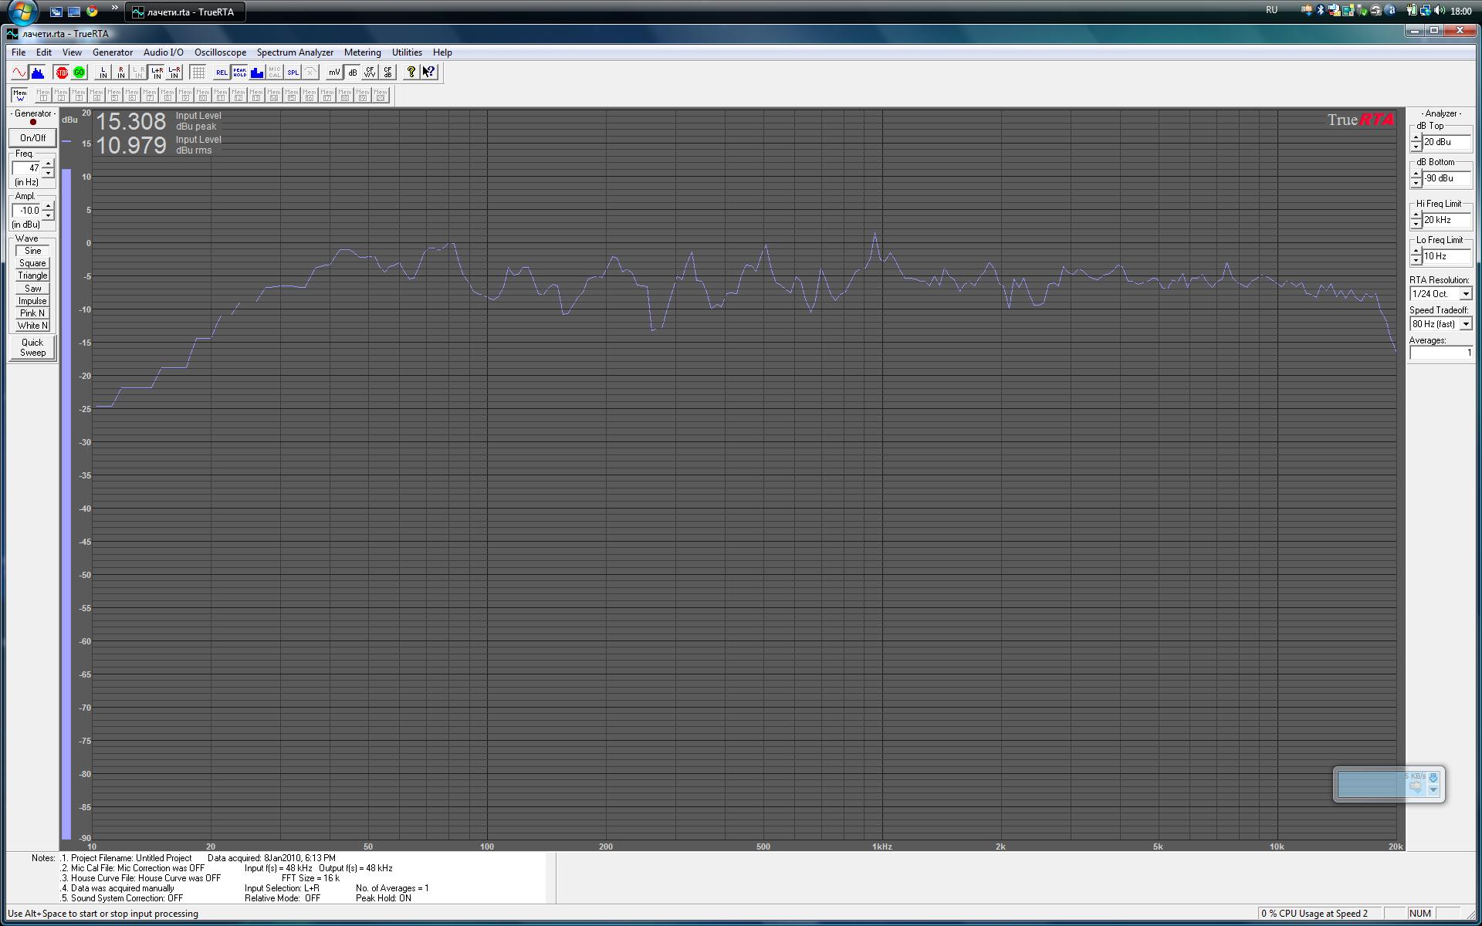
Task: Select the Pink N wave option
Action: 32,313
